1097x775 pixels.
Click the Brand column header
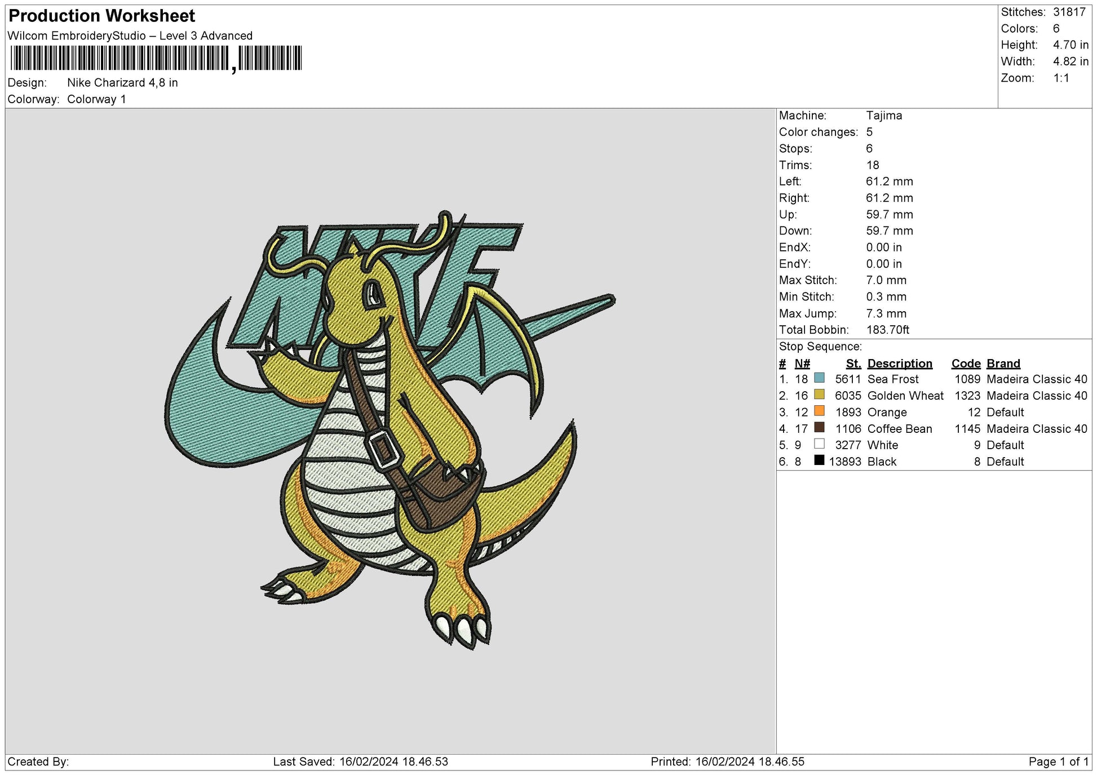tap(1002, 363)
